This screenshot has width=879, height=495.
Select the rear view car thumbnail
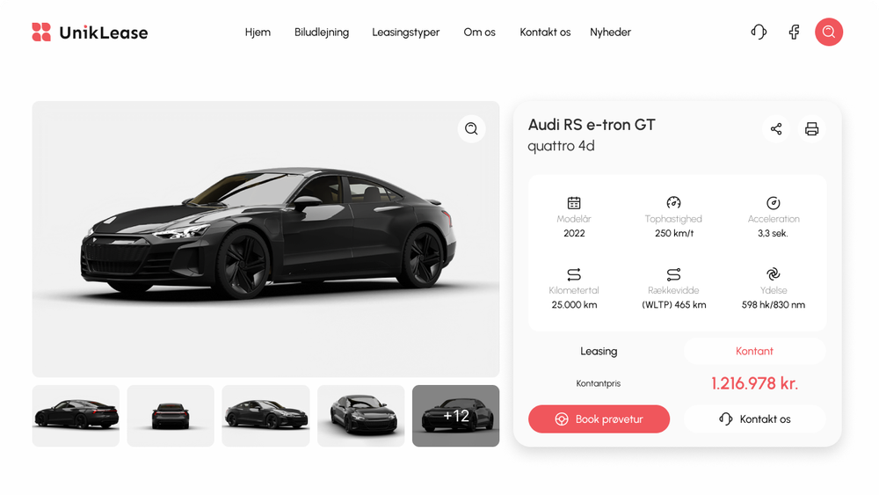pyautogui.click(x=171, y=416)
